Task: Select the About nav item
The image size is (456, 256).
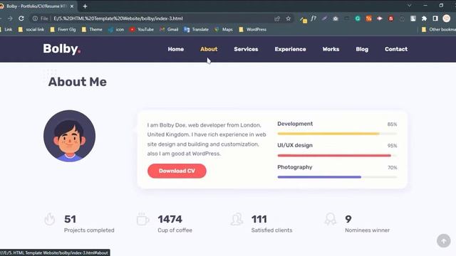Action: click(x=209, y=49)
